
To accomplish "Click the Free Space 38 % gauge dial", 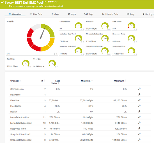I will click(x=131, y=26).
